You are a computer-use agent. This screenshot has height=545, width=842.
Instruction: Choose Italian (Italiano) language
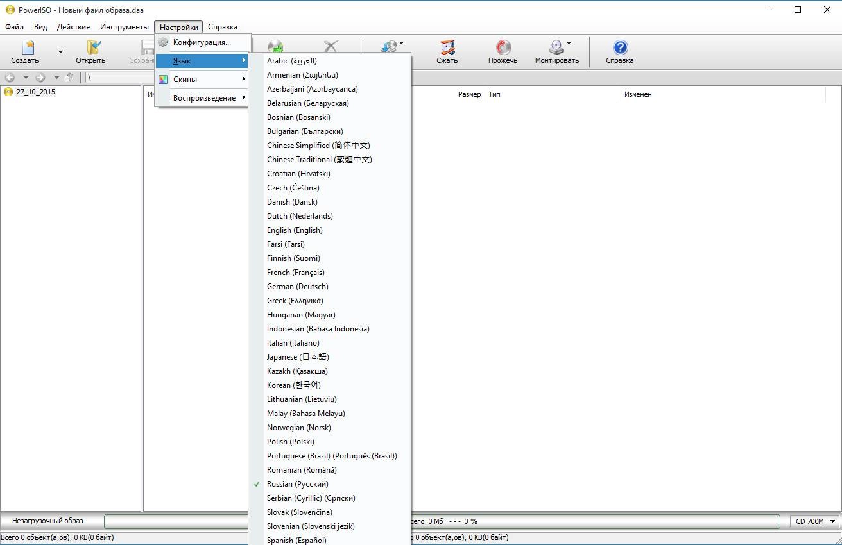(329, 343)
